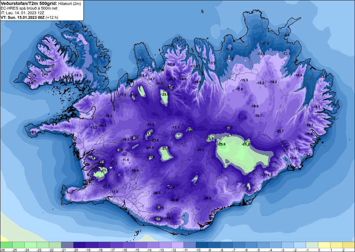Screen dimensions: 355x252
Task: Click the '-15.1' temperature label
Action: pos(175,128)
